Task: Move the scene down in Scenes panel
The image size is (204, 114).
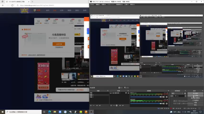Action: pos(100,105)
